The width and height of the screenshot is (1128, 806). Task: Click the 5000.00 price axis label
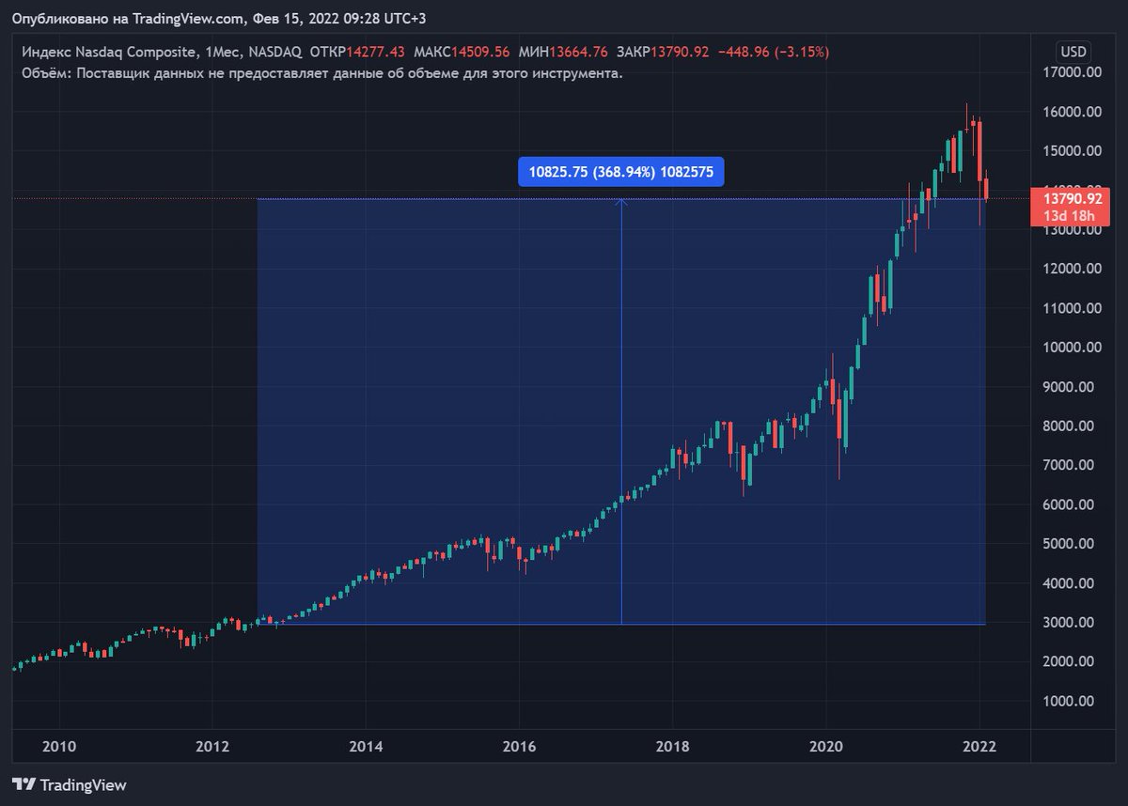[x=1071, y=543]
